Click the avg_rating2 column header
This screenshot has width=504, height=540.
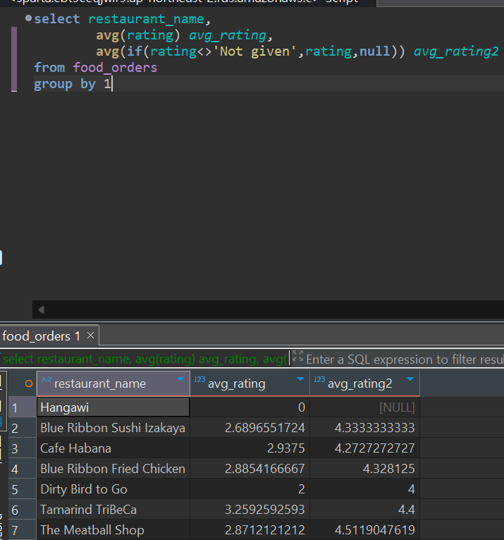tap(365, 383)
